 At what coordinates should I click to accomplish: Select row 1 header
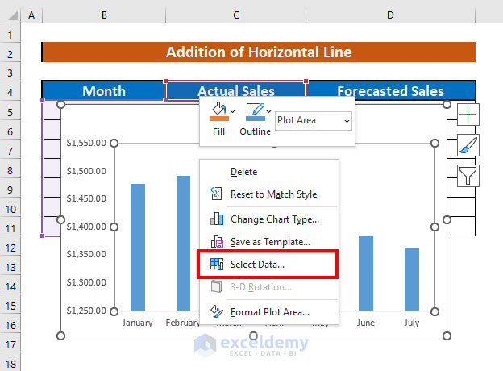click(x=10, y=35)
